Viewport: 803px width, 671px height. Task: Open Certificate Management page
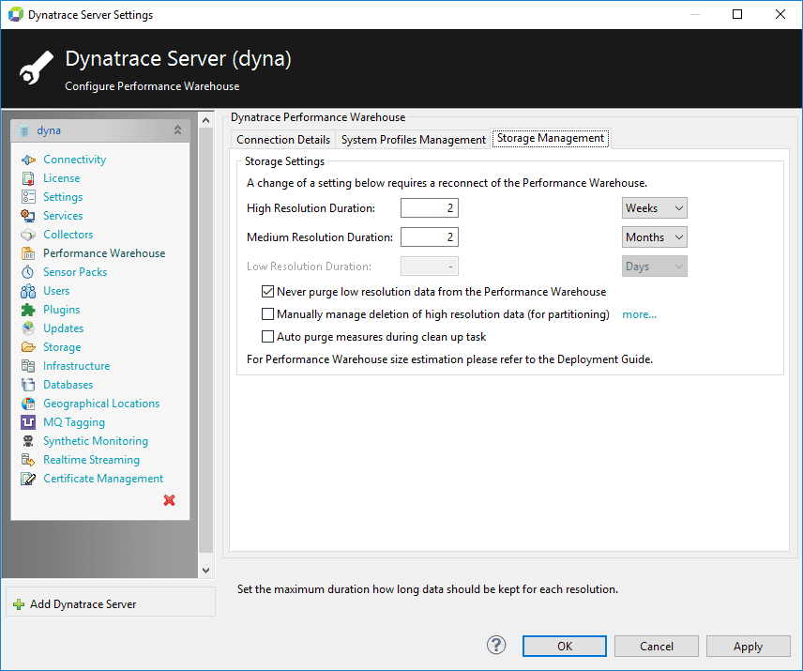pyautogui.click(x=103, y=479)
